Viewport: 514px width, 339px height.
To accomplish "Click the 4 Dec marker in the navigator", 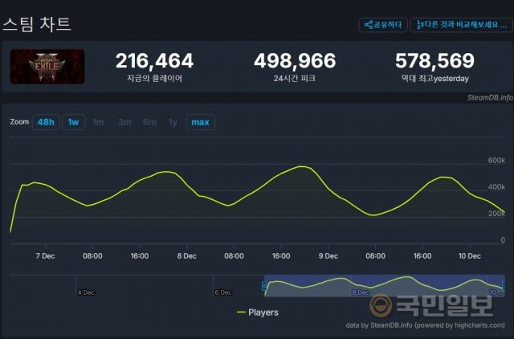I will pos(86,292).
